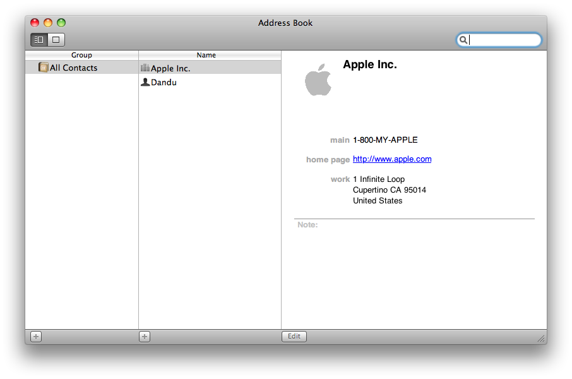
Task: Zoom the Address Book window
Action: (x=61, y=23)
